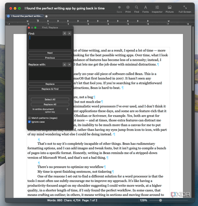This screenshot has height=206, width=198.
Task: Click Select All in Find panel
Action: click(x=50, y=100)
